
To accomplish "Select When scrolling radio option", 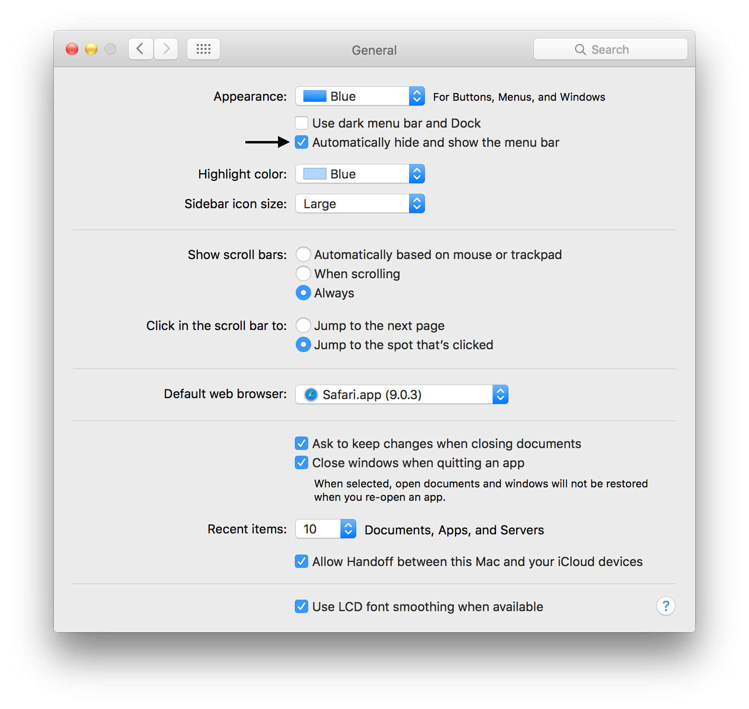I will tap(303, 273).
